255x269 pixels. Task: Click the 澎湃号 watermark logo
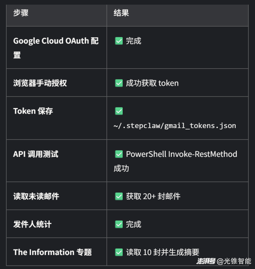click(206, 261)
